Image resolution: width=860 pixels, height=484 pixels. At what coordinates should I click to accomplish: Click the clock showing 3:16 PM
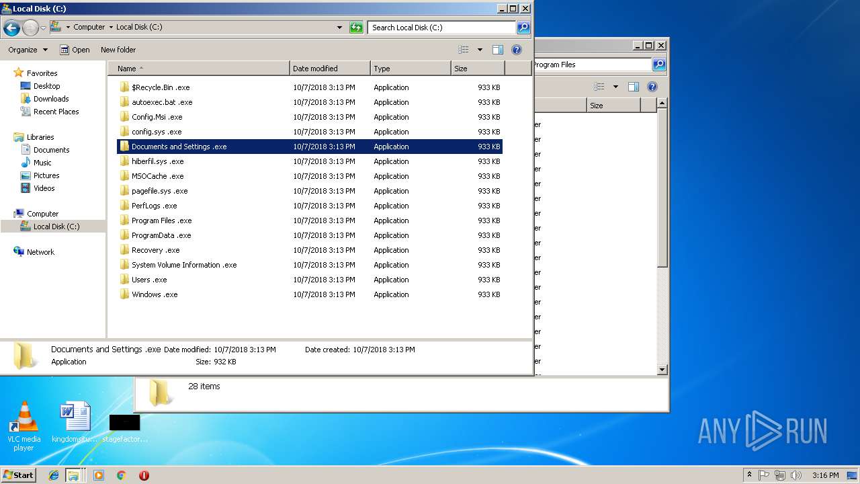(825, 475)
